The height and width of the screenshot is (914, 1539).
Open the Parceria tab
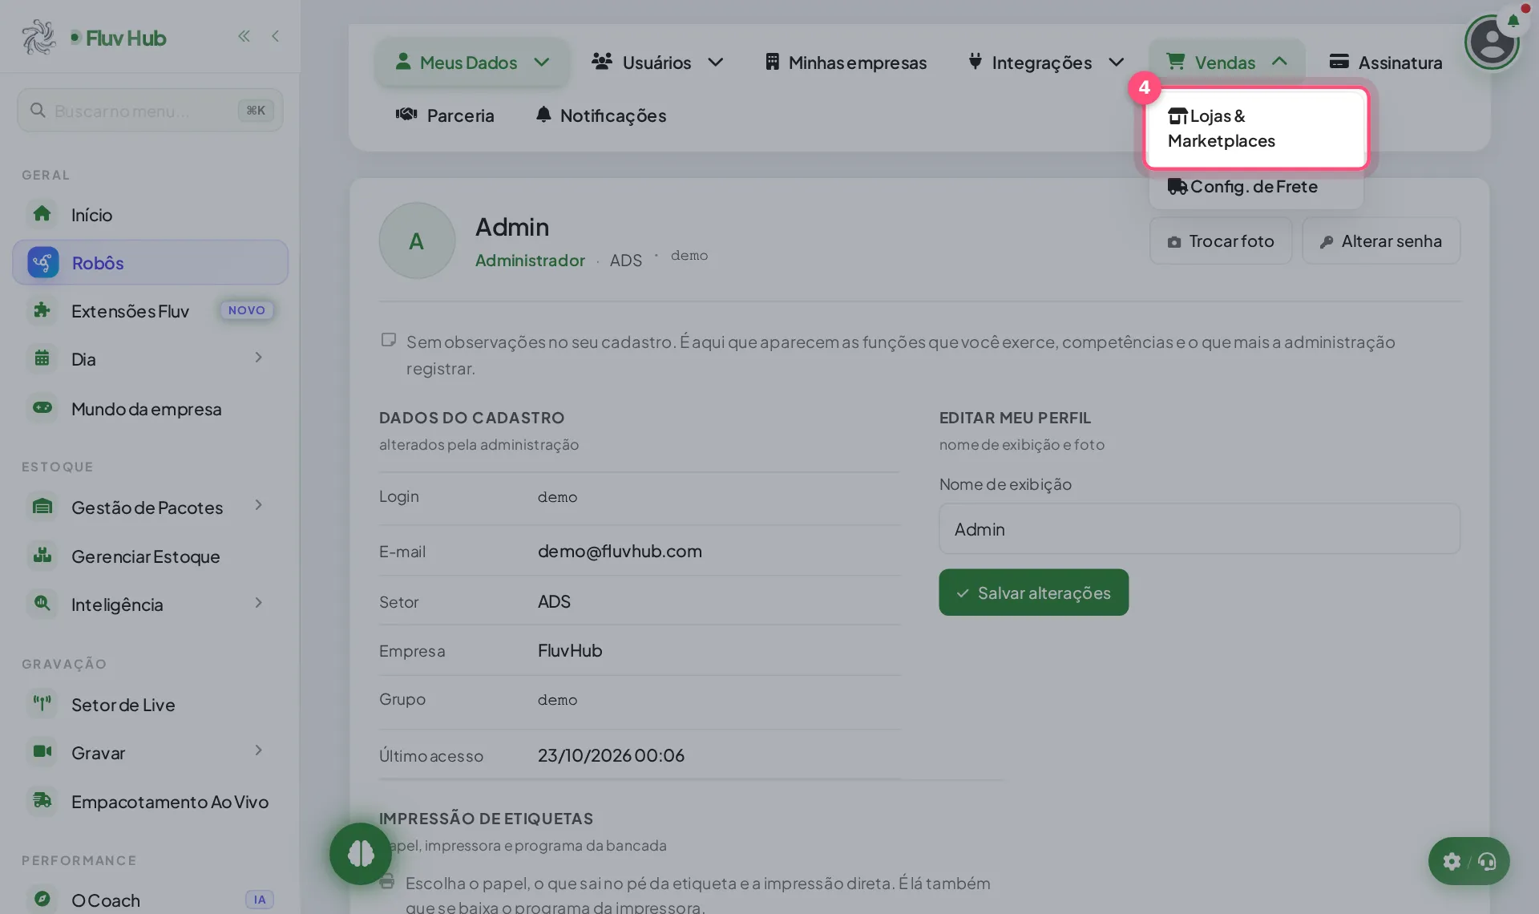[445, 115]
